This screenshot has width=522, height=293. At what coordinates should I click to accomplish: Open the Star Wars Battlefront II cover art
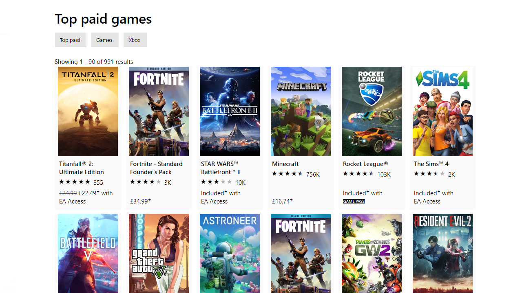[x=230, y=112]
